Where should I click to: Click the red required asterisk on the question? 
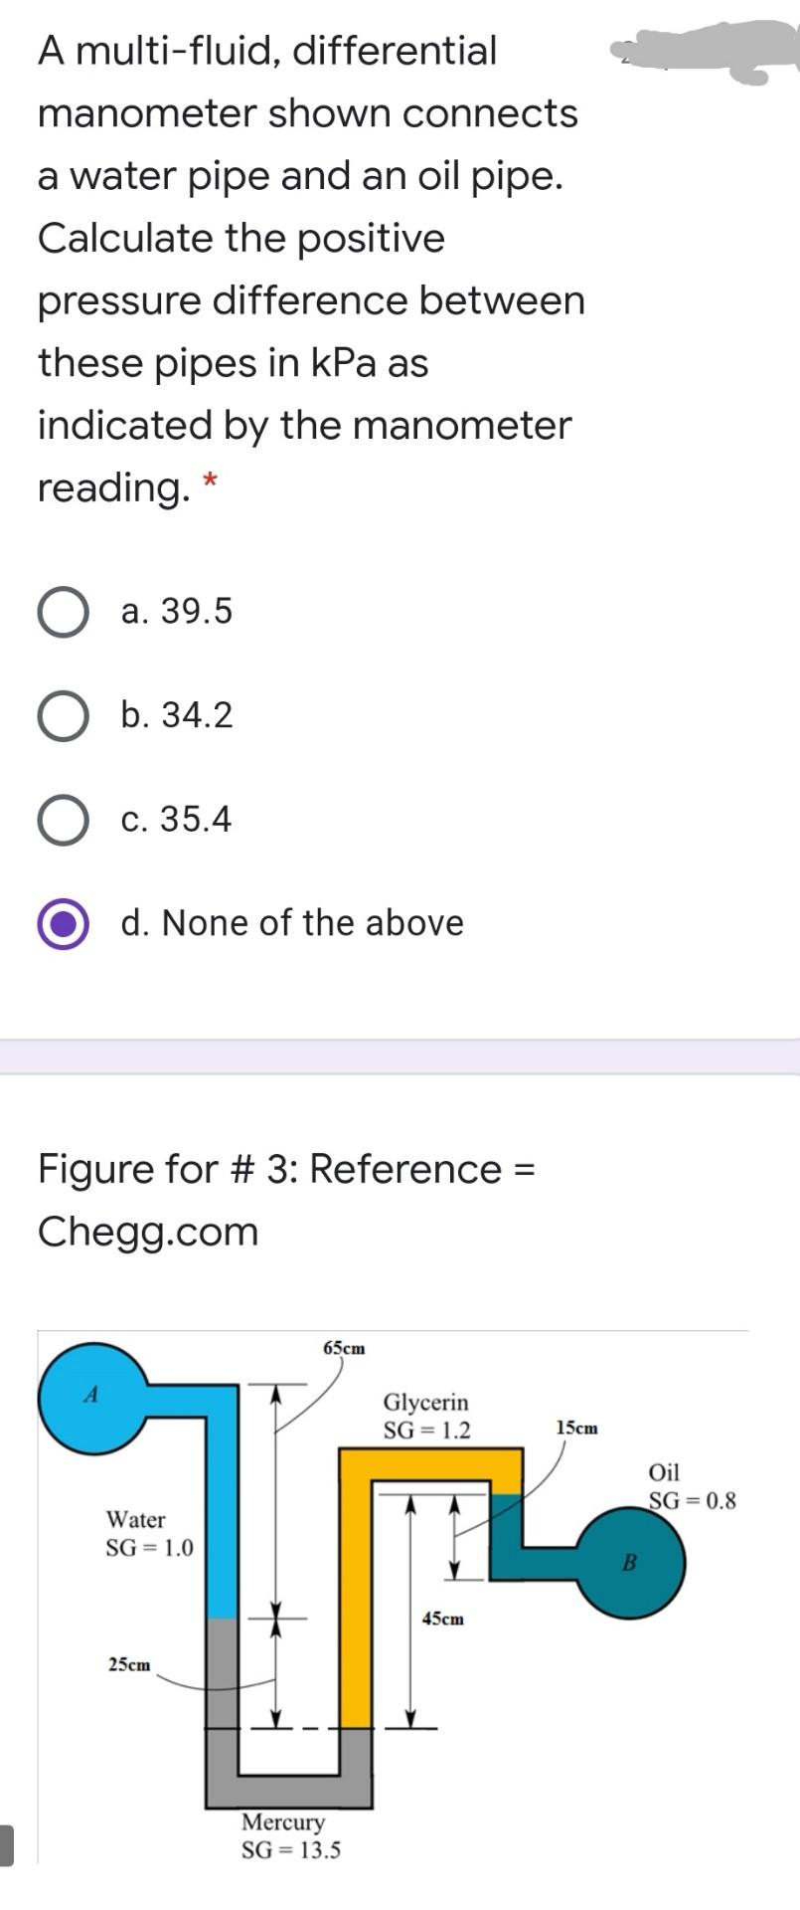pos(211,480)
